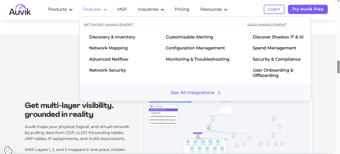Open the cookie preferences icon
This screenshot has height=154, width=340.
8,150
